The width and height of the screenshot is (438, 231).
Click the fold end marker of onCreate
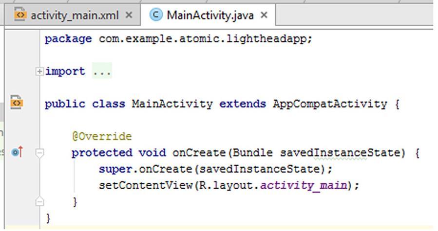[39, 201]
